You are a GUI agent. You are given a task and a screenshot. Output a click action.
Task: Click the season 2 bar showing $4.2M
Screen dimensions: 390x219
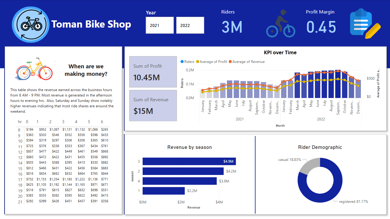(x=183, y=171)
